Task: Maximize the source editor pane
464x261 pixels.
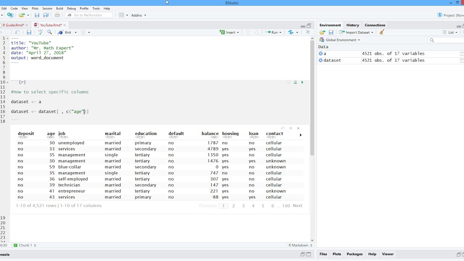Action: [x=309, y=26]
